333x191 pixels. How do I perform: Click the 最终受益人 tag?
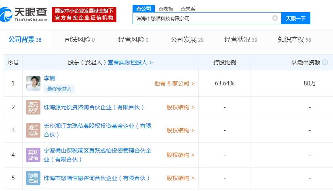click(x=59, y=89)
